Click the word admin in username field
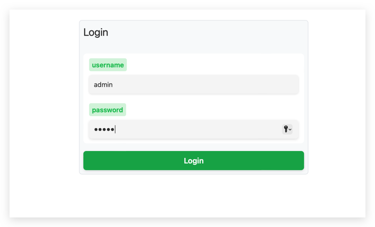Screen dimensions: 375x227 coord(103,85)
